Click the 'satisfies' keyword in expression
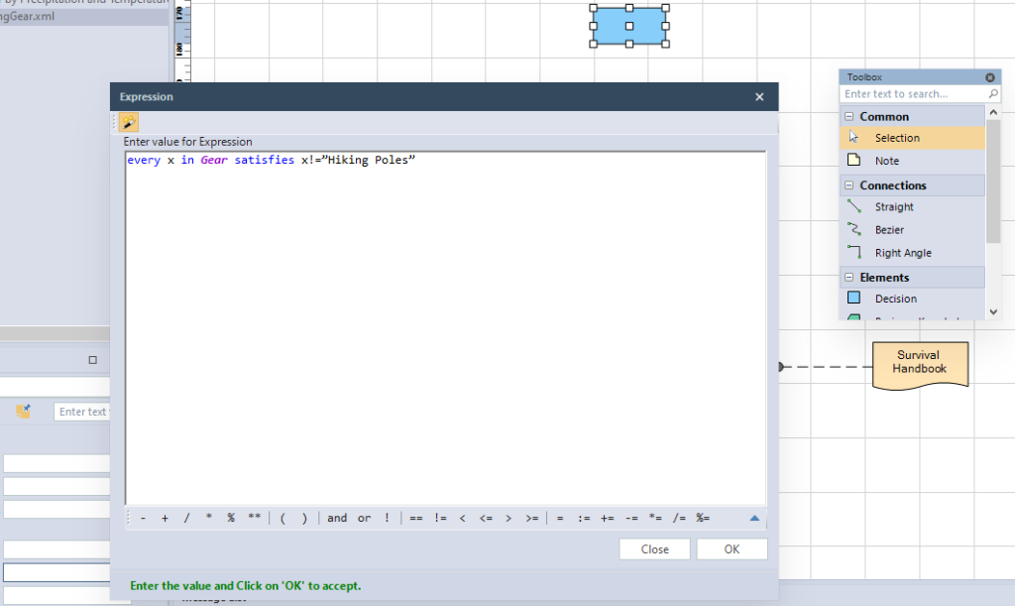 [264, 160]
